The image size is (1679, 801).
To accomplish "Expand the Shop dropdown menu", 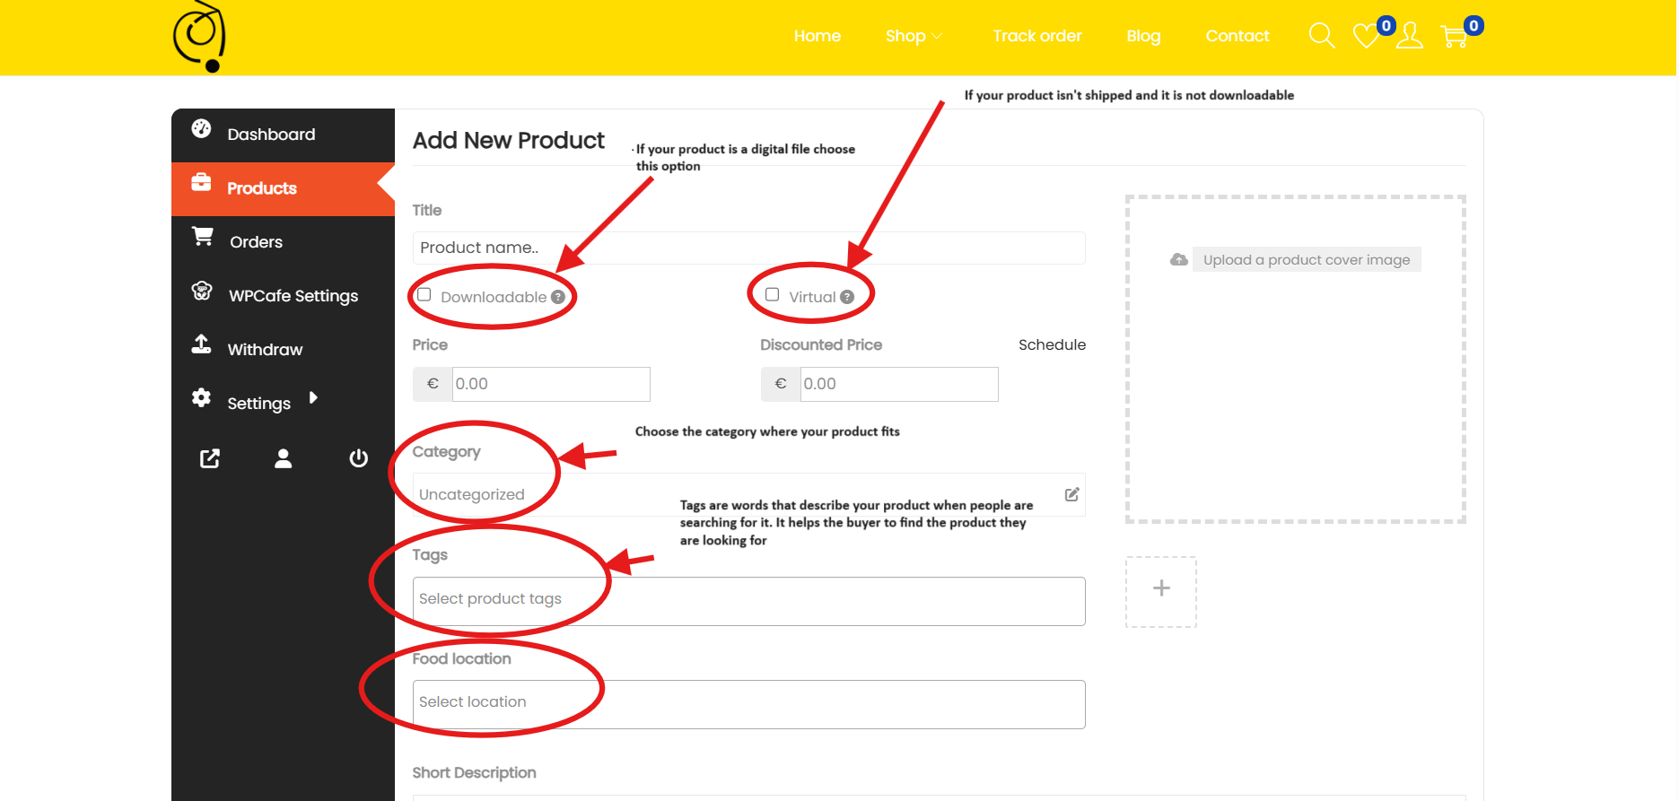I will pos(913,36).
